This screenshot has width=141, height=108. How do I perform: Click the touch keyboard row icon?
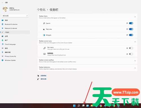45,54
